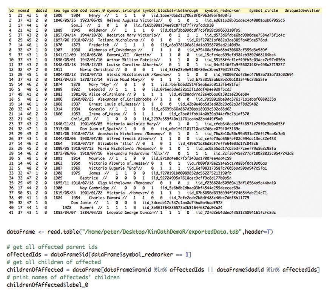Click comment '# print names of affecteds' children'
This screenshot has height=297, width=330.
[63, 277]
